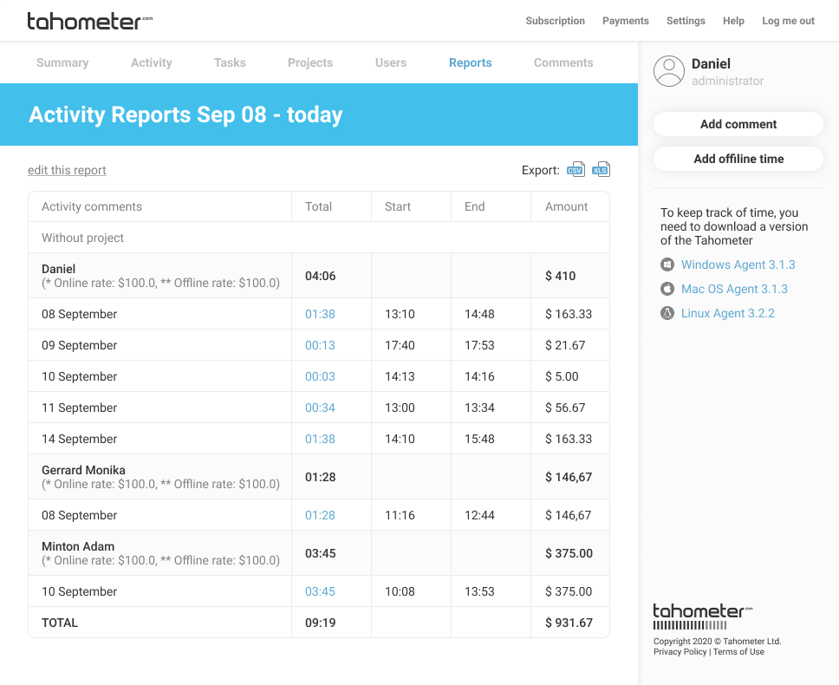The height and width of the screenshot is (685, 839).
Task: Open the Summary tab
Action: (62, 62)
